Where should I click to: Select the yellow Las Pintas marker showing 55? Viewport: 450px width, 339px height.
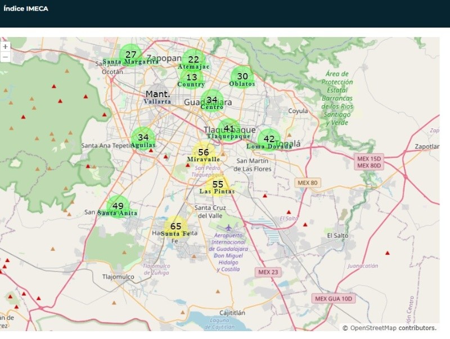(218, 185)
